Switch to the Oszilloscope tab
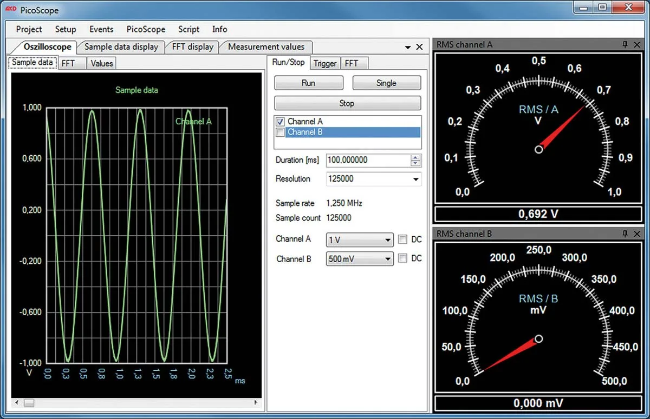This screenshot has height=419, width=650. click(47, 47)
